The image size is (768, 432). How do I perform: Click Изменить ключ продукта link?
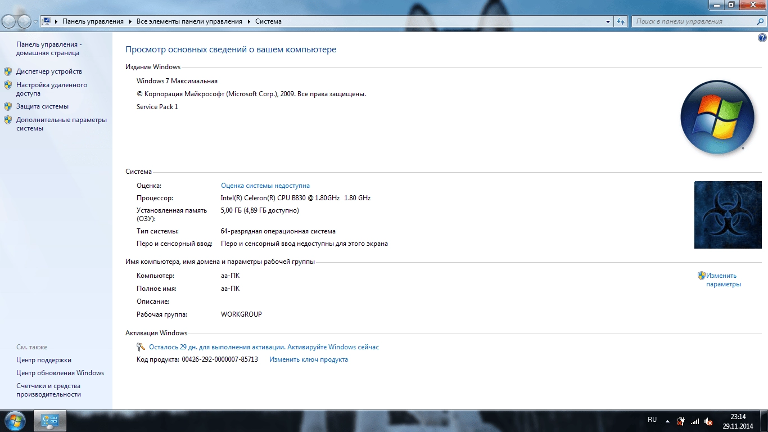click(309, 359)
